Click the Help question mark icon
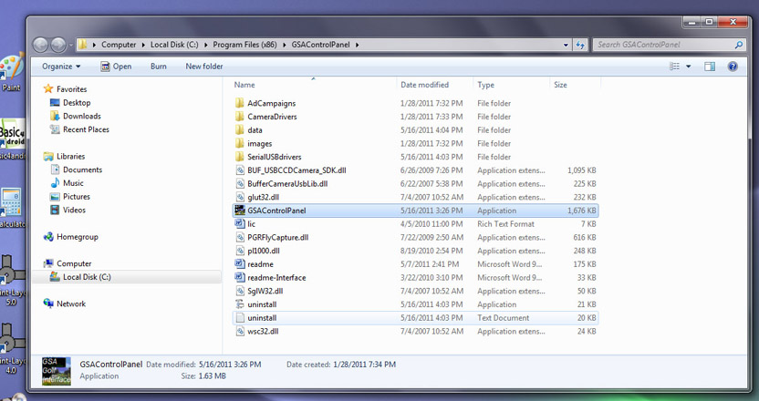759x401 pixels. pyautogui.click(x=733, y=67)
